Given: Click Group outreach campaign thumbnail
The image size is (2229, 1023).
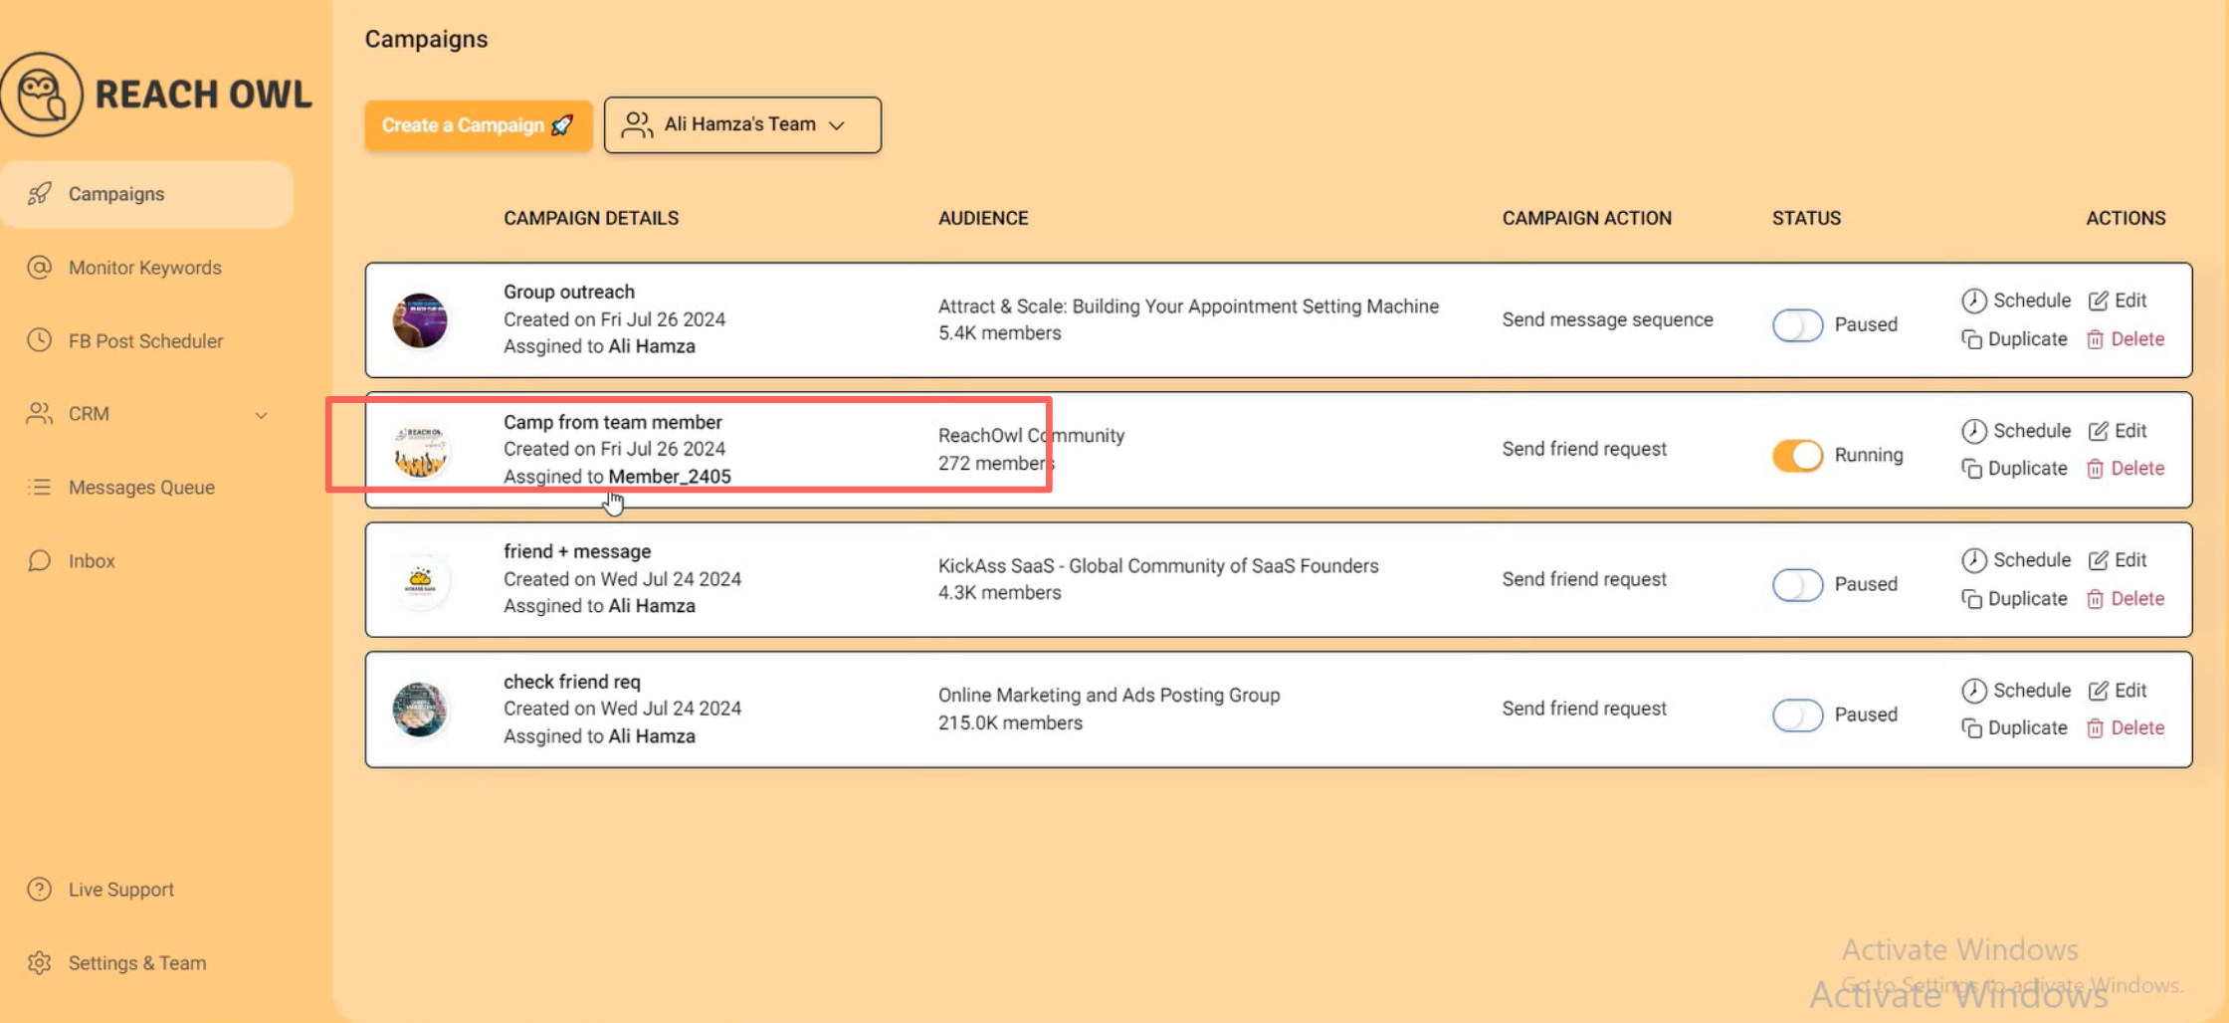Looking at the screenshot, I should (x=420, y=320).
